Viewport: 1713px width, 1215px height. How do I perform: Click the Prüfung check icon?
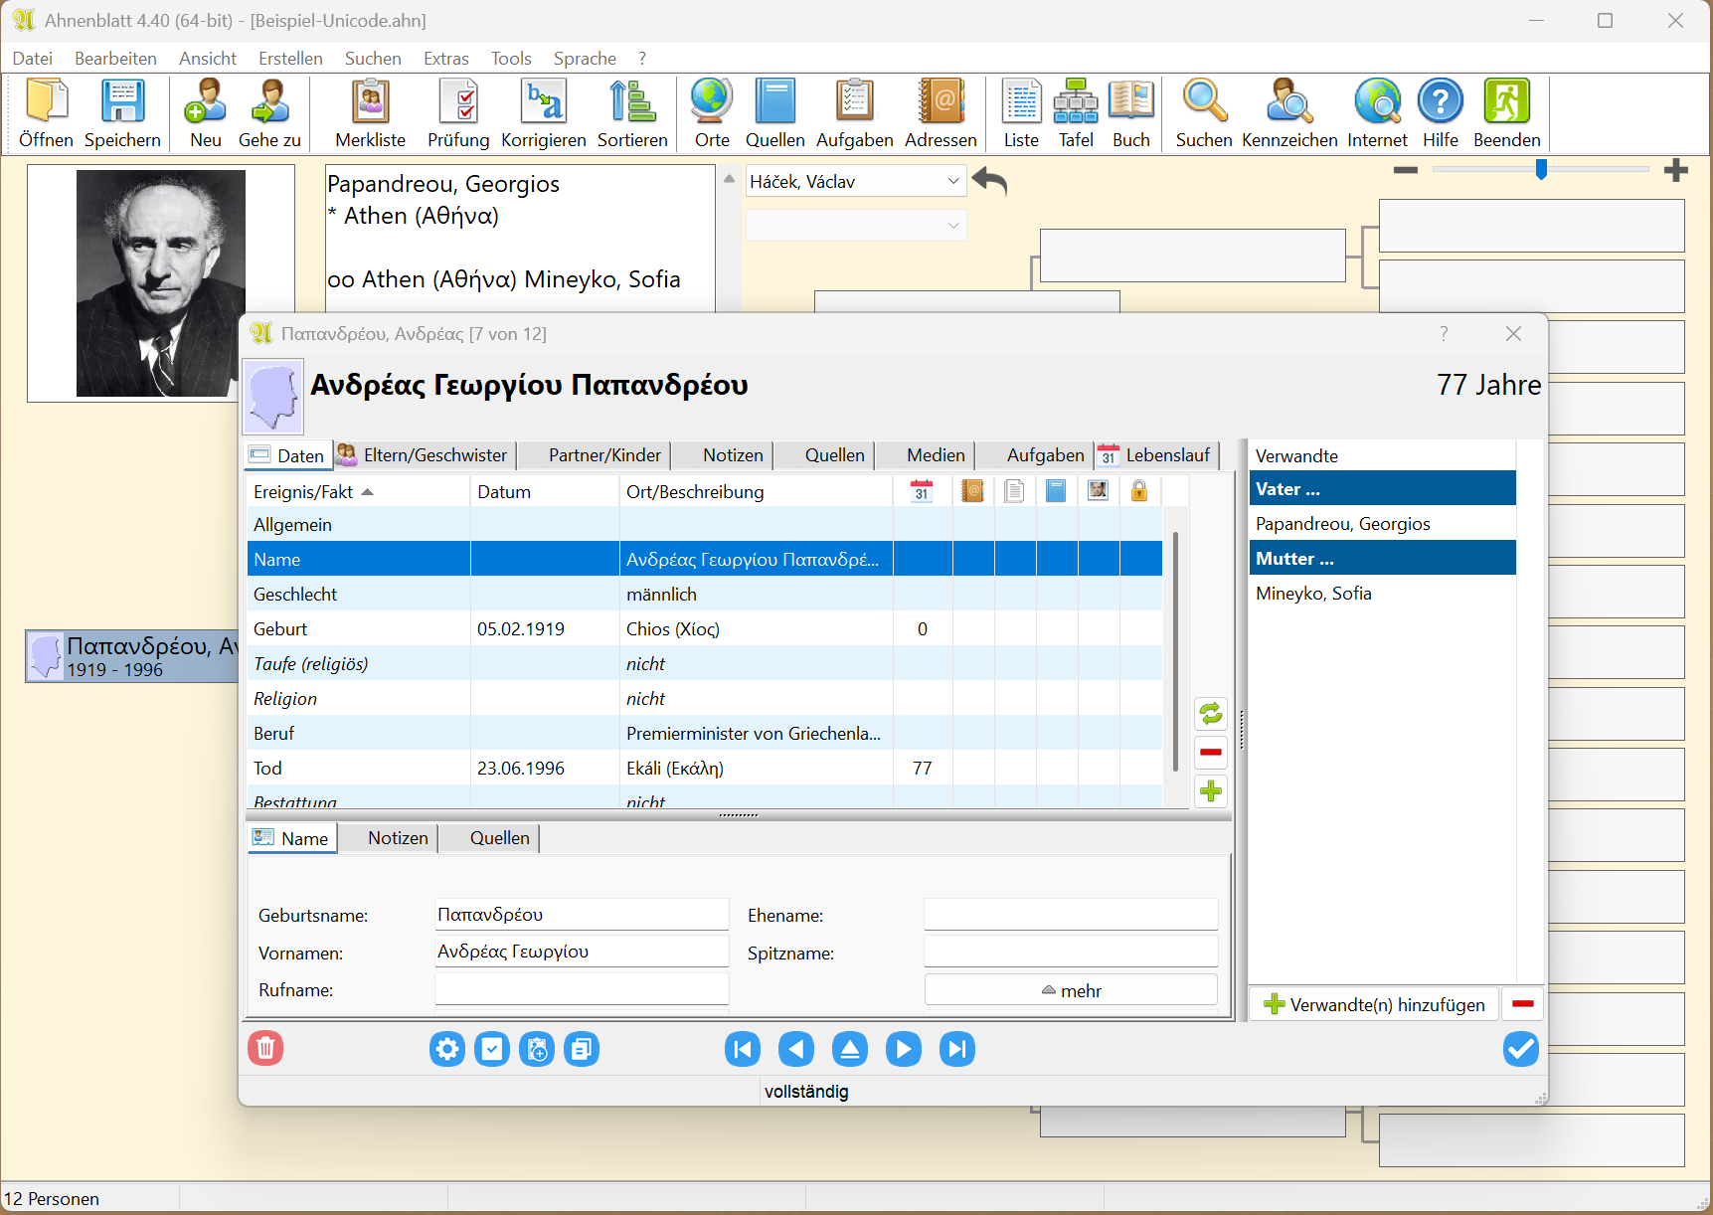pyautogui.click(x=458, y=112)
